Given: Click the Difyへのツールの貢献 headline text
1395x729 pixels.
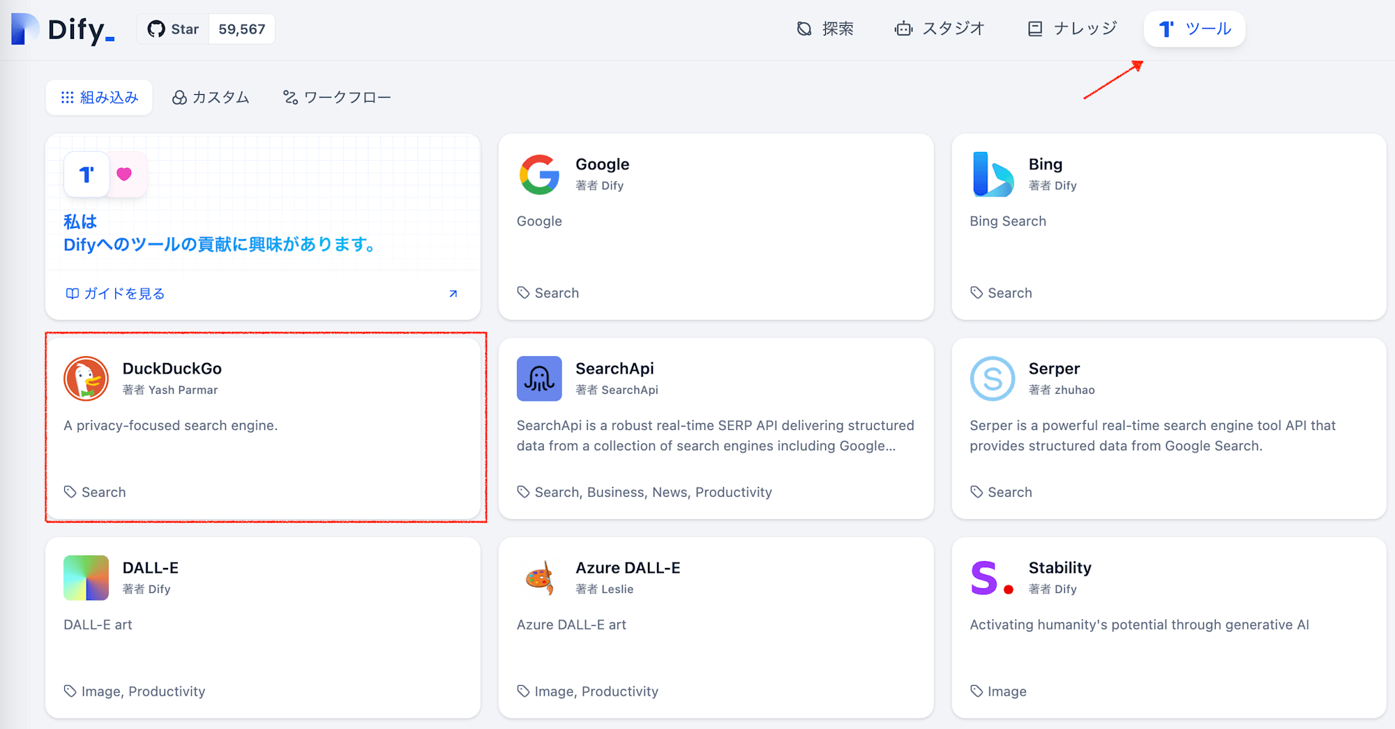Looking at the screenshot, I should coord(220,244).
